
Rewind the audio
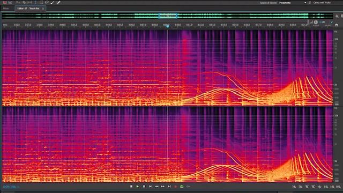coord(156,187)
